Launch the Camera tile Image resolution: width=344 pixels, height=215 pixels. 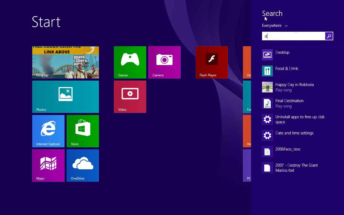click(164, 62)
